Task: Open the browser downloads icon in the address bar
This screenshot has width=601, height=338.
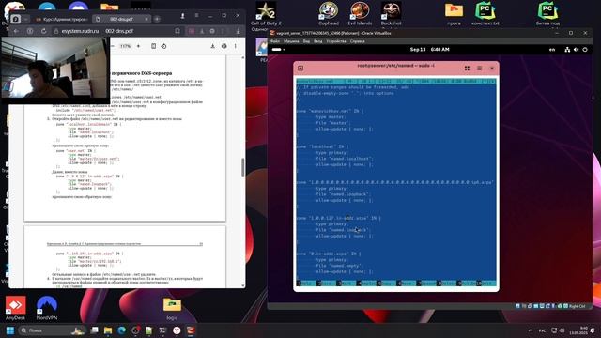Action: [238, 31]
